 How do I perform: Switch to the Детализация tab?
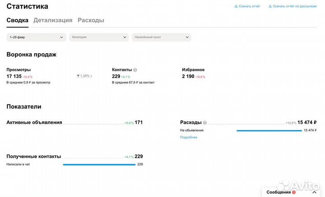tap(53, 20)
